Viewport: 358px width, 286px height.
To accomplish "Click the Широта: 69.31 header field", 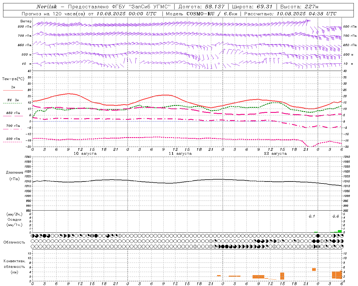I will (252, 7).
